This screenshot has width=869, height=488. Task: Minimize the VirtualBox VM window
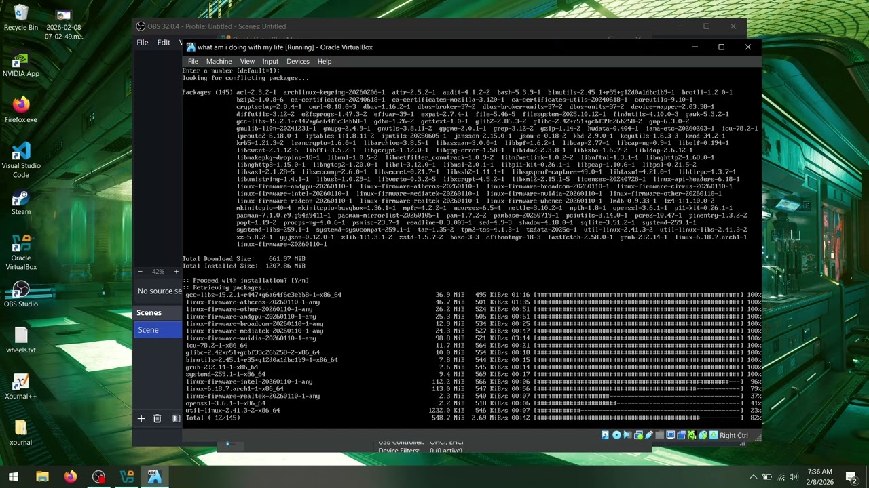(x=695, y=47)
